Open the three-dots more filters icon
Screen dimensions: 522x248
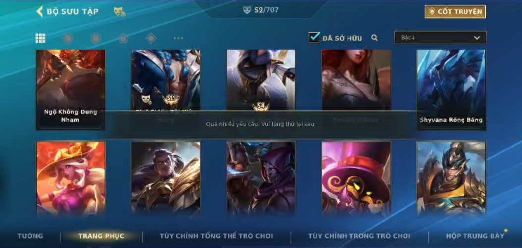point(179,38)
